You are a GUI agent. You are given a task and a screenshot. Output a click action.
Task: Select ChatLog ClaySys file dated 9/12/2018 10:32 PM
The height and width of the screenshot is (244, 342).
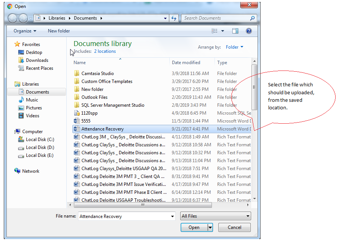click(x=162, y=153)
